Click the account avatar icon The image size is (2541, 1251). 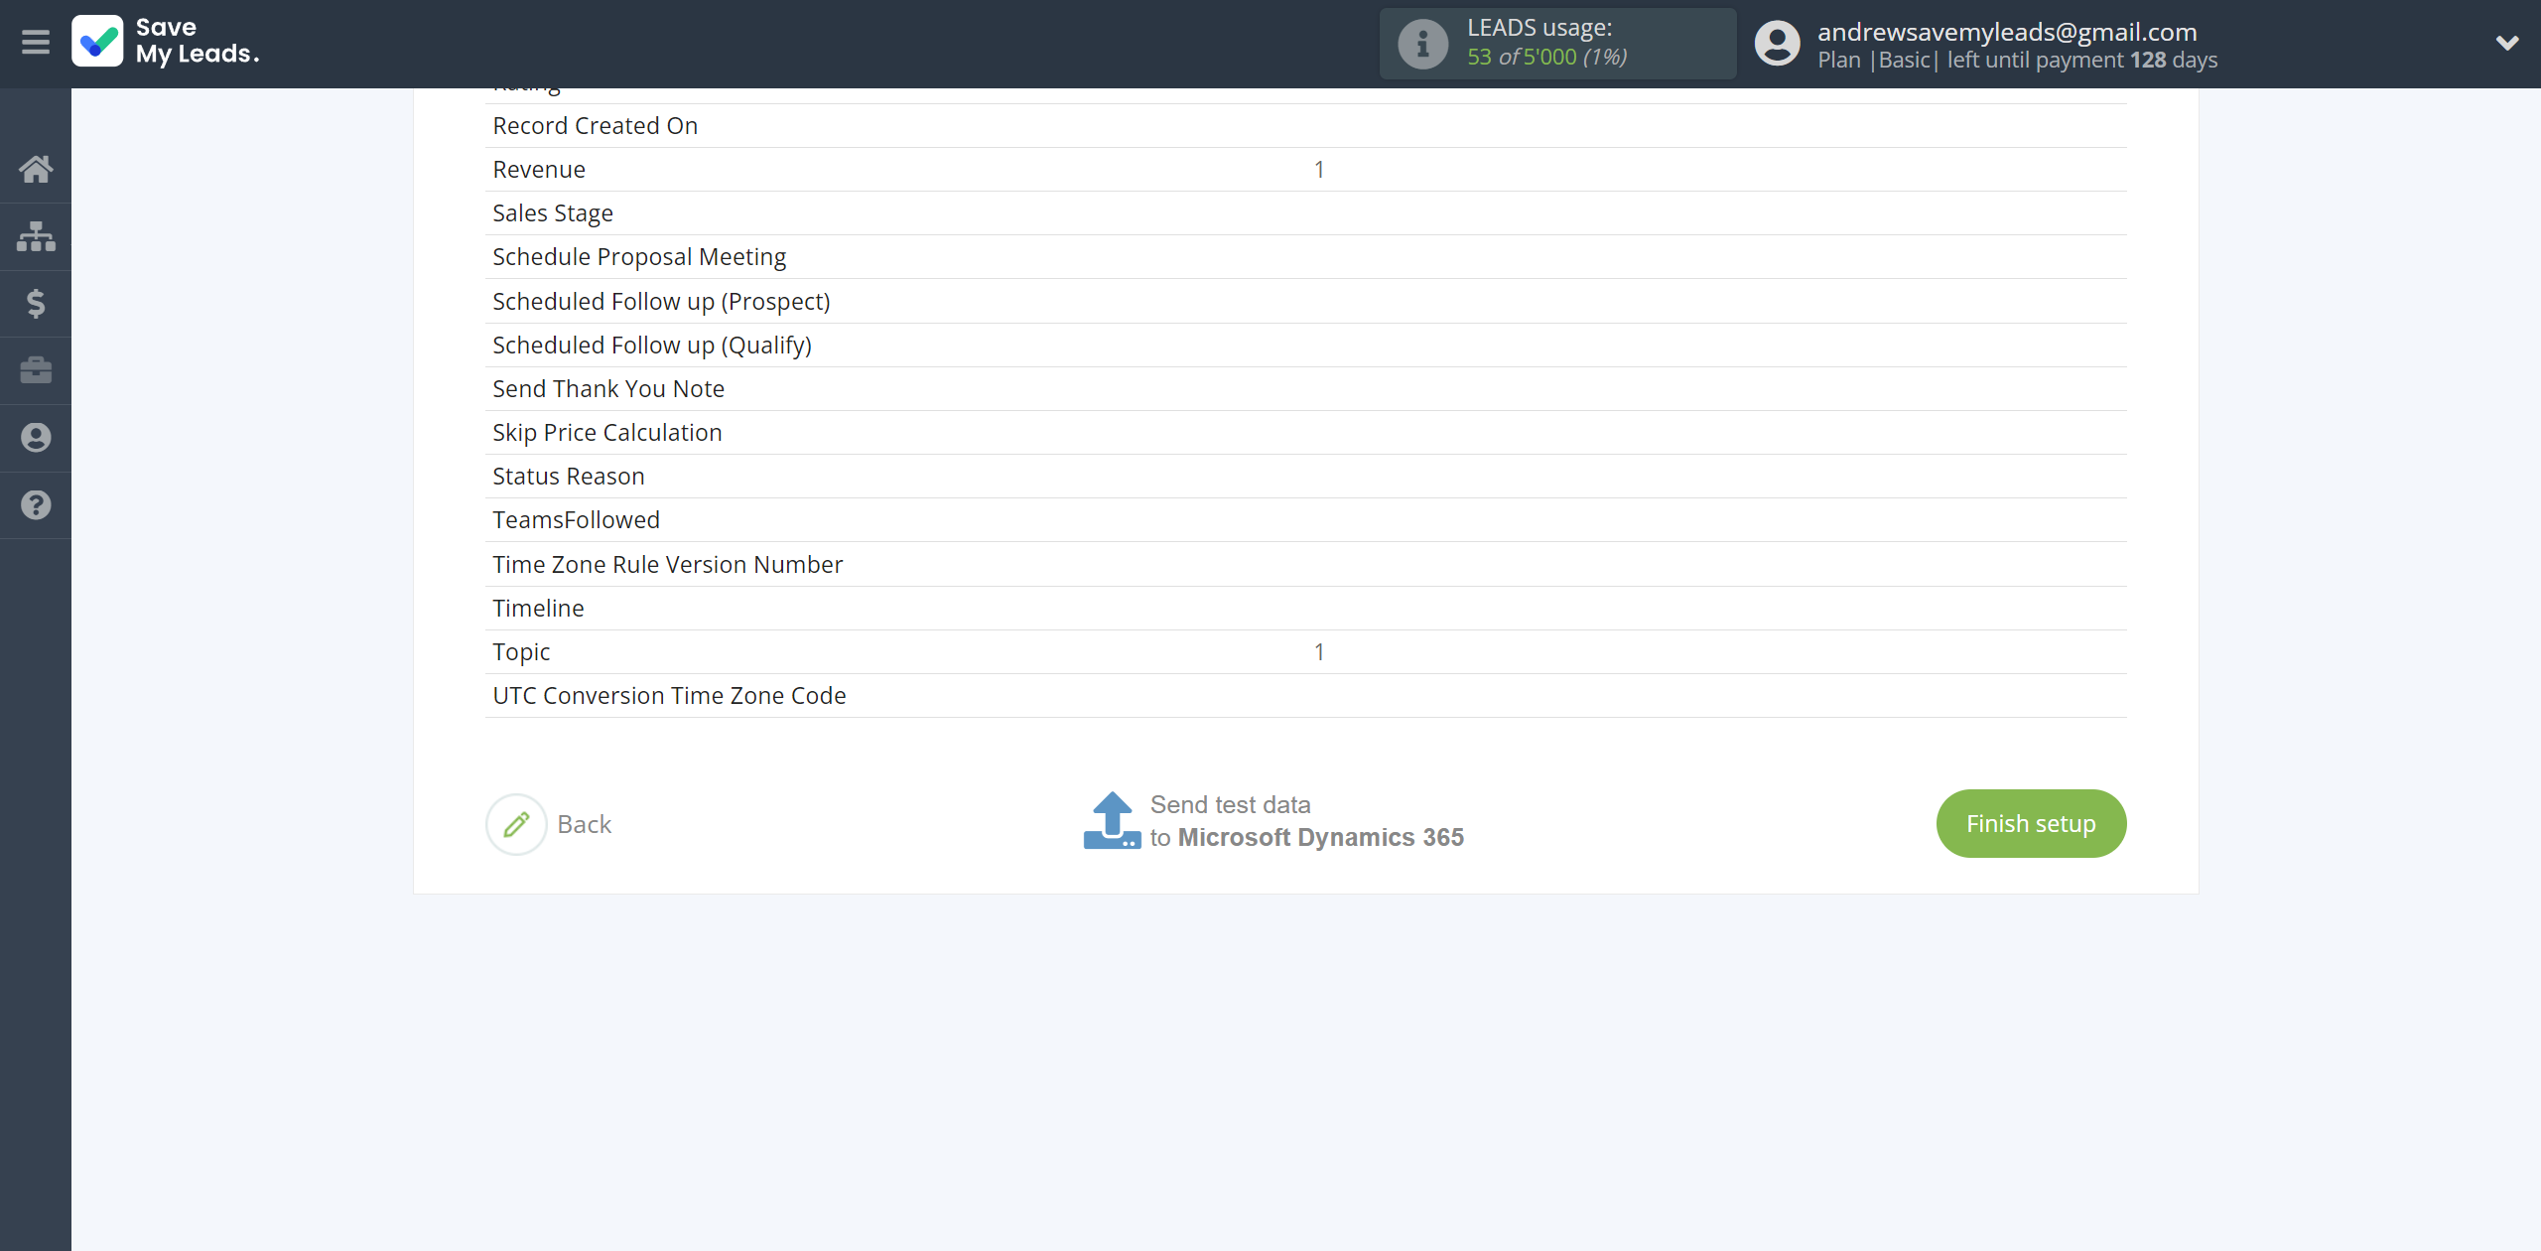point(1777,44)
